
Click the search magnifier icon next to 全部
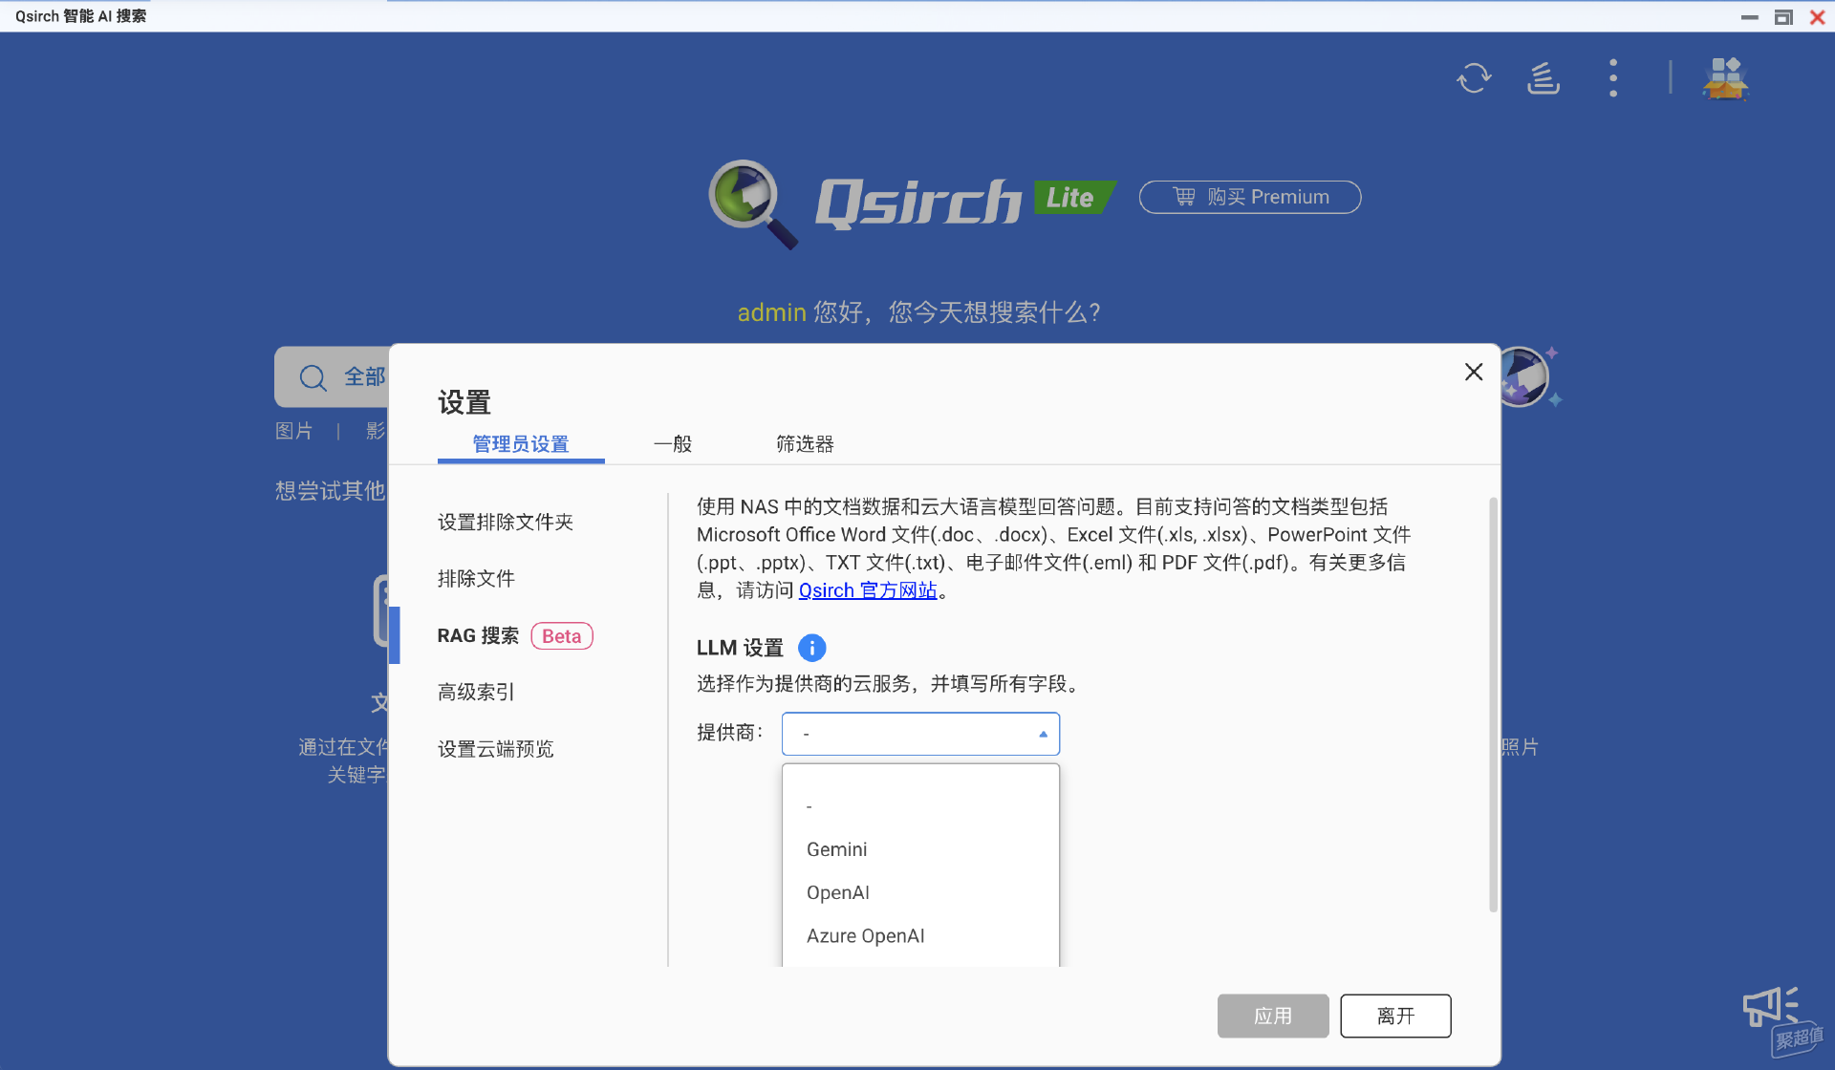coord(313,377)
